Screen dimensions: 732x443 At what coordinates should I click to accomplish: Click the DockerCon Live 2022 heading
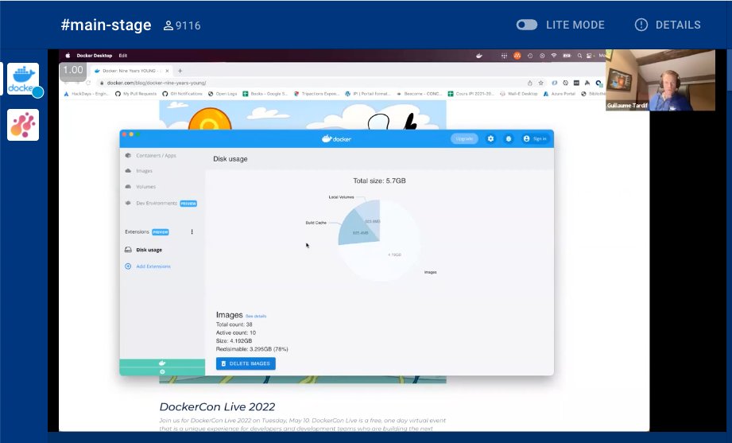pyautogui.click(x=217, y=406)
